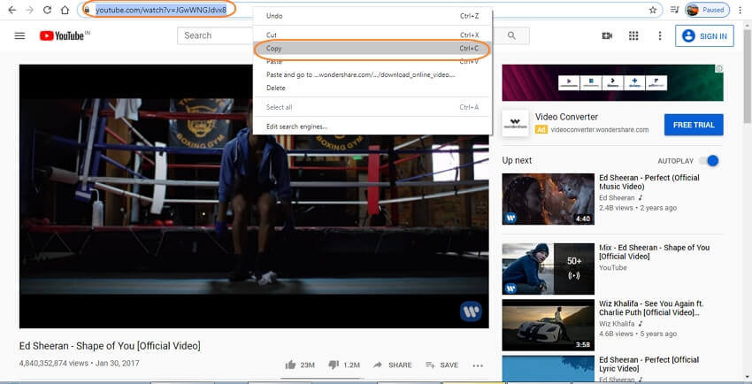Toggle the AUTOPLAY switch
The width and height of the screenshot is (752, 384).
[709, 161]
